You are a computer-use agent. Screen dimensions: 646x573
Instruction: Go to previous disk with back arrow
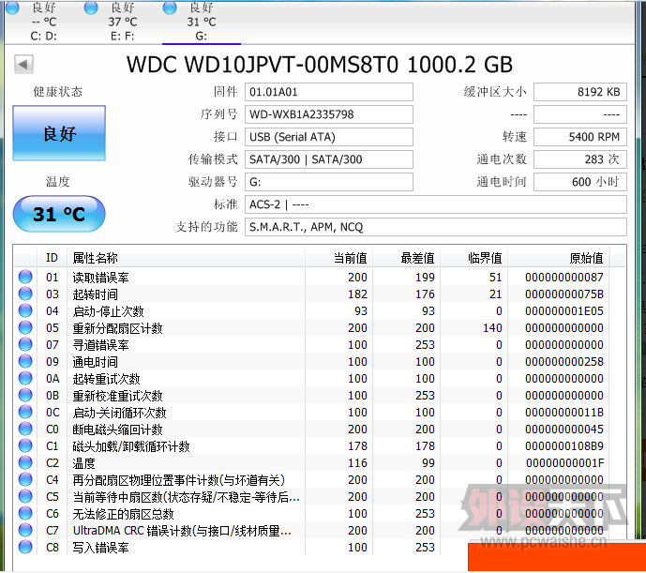click(x=23, y=65)
